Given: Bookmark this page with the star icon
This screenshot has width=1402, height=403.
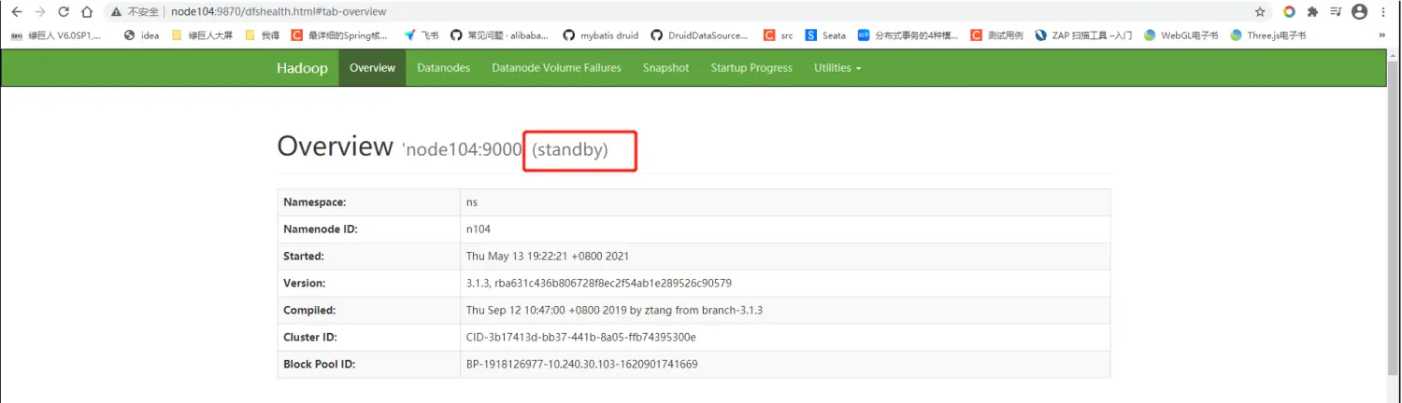Looking at the screenshot, I should (1260, 12).
